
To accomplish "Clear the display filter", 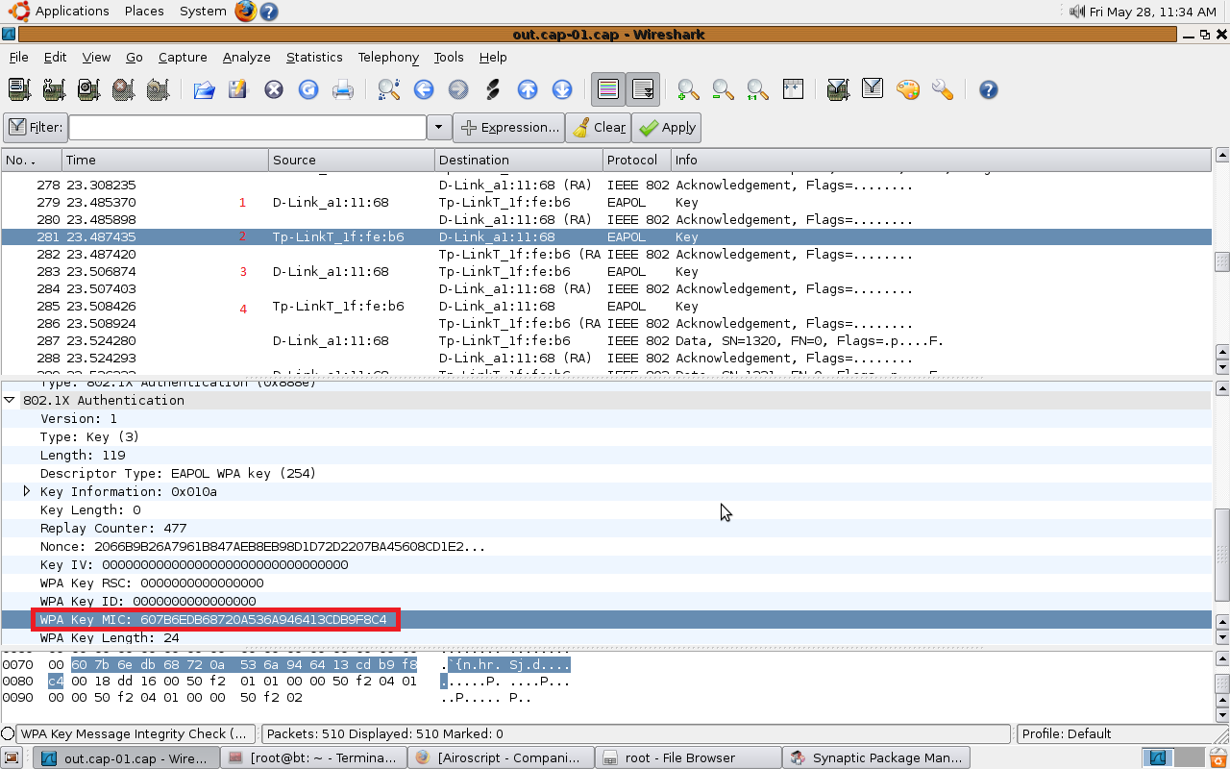I will [598, 127].
